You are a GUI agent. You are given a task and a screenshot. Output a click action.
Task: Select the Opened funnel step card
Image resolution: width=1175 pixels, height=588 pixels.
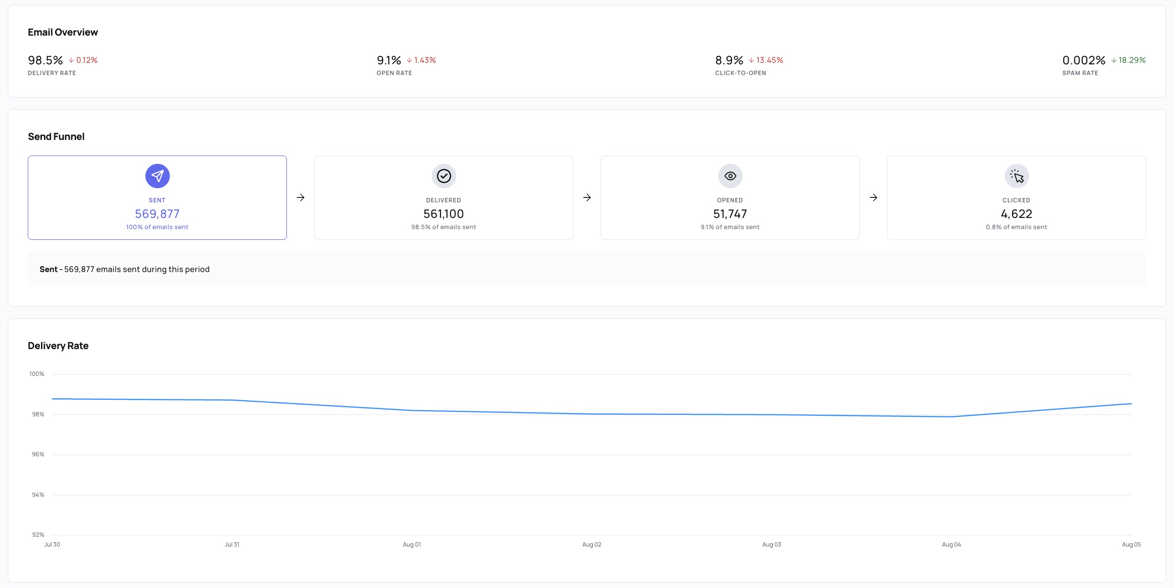click(730, 197)
